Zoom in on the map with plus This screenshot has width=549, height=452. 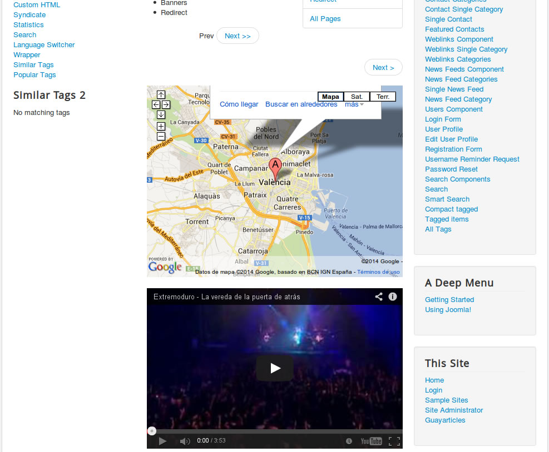161,126
